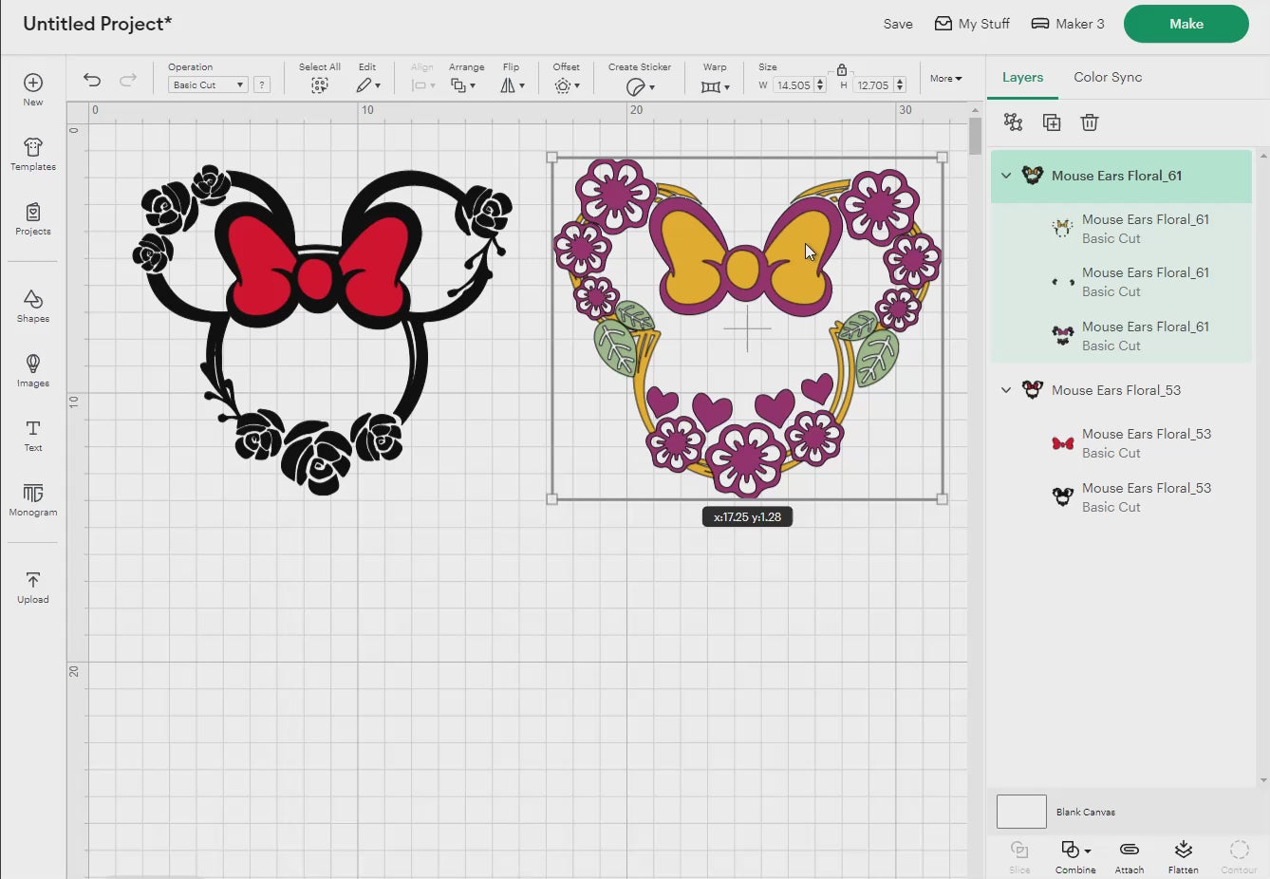The width and height of the screenshot is (1270, 879).
Task: Open My Stuff
Action: (972, 24)
